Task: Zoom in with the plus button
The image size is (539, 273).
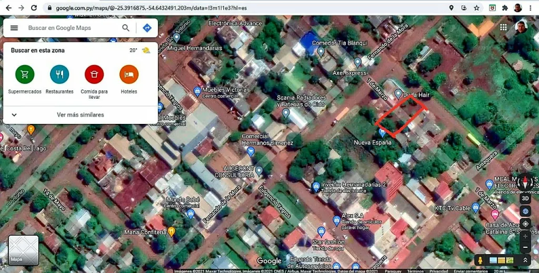Action: coord(525,236)
